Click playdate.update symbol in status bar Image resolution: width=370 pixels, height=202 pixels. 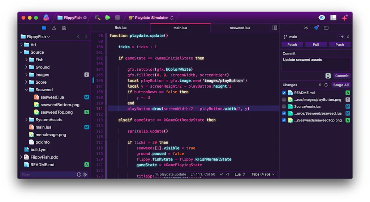[x=171, y=174]
